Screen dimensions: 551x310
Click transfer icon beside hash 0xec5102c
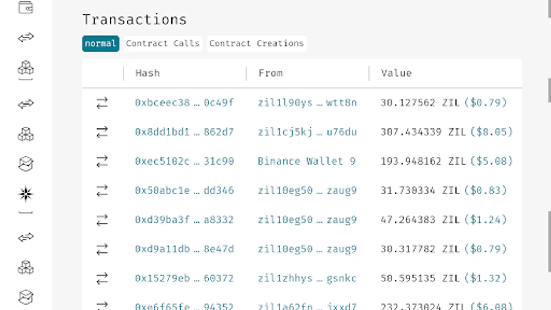(102, 161)
